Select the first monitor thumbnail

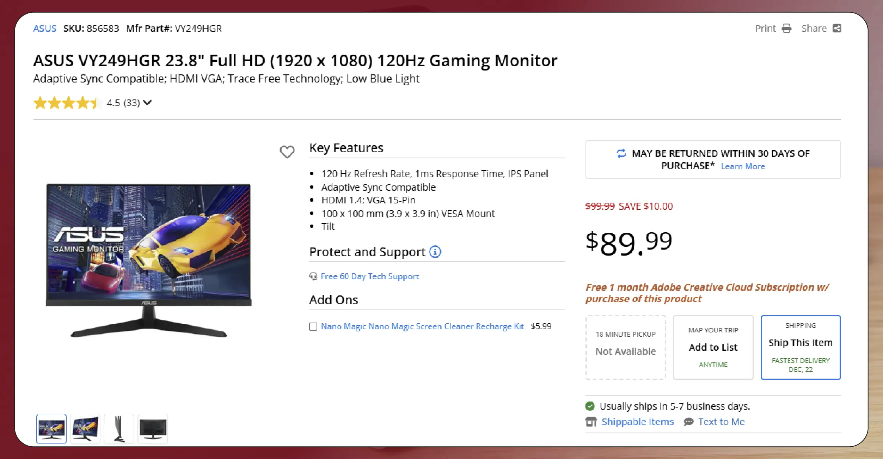pos(51,429)
